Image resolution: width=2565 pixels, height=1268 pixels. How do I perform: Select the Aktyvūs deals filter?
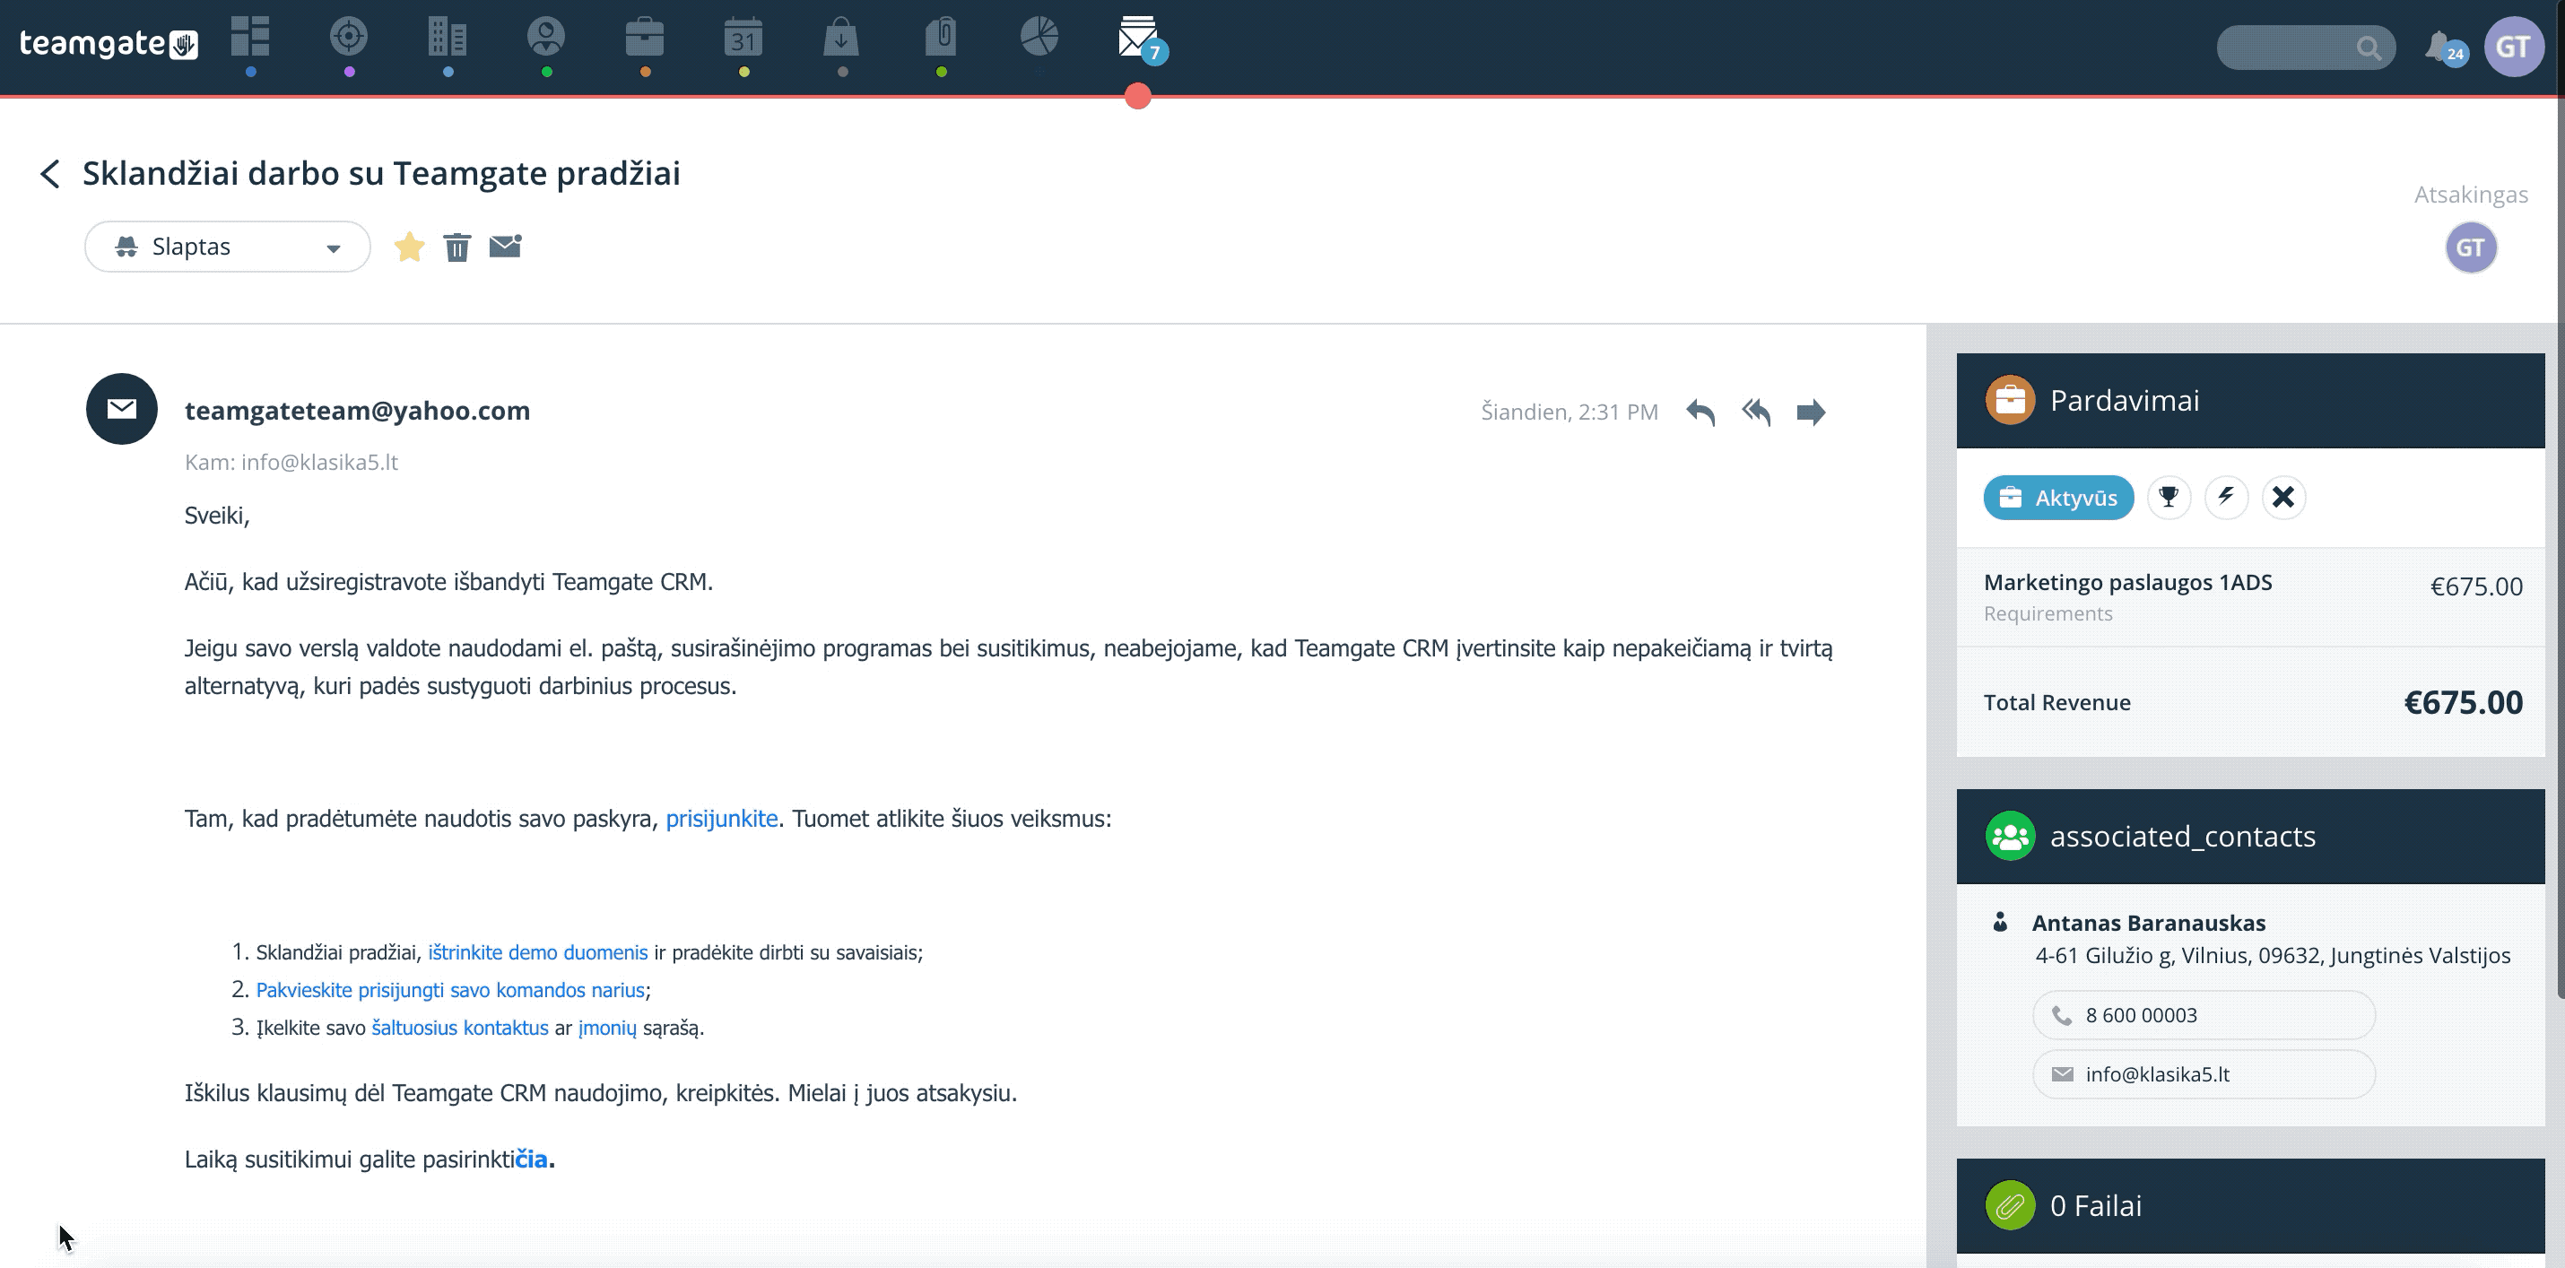2058,498
